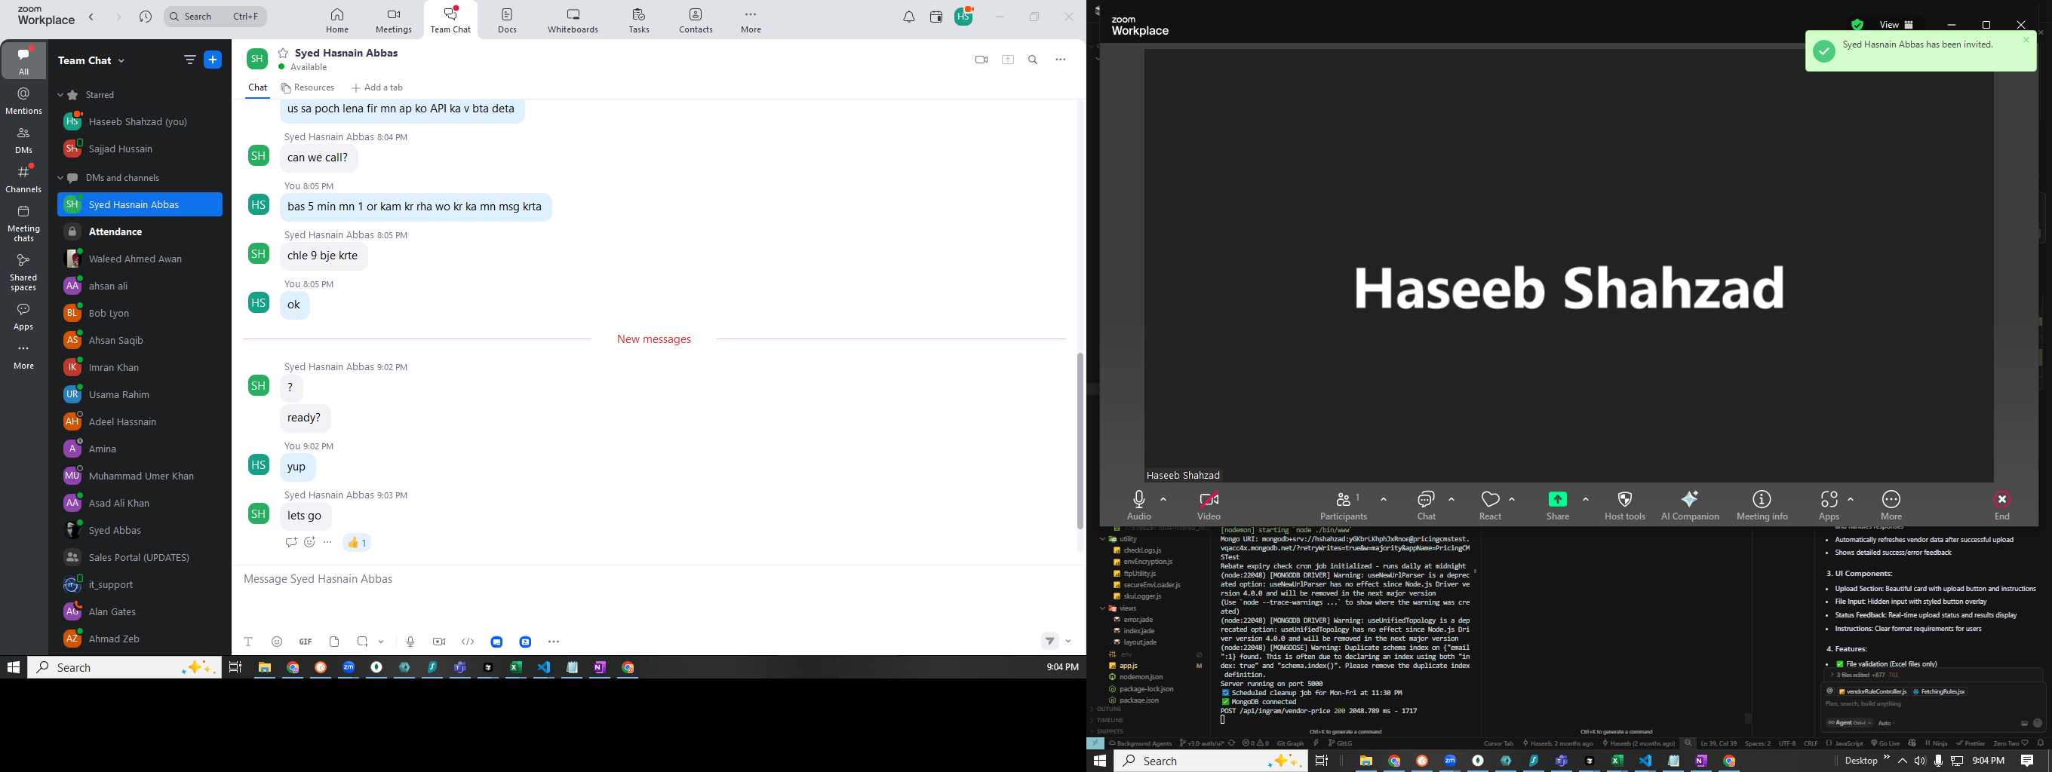Collapse DMs and channels section
2052x772 pixels.
tap(60, 177)
